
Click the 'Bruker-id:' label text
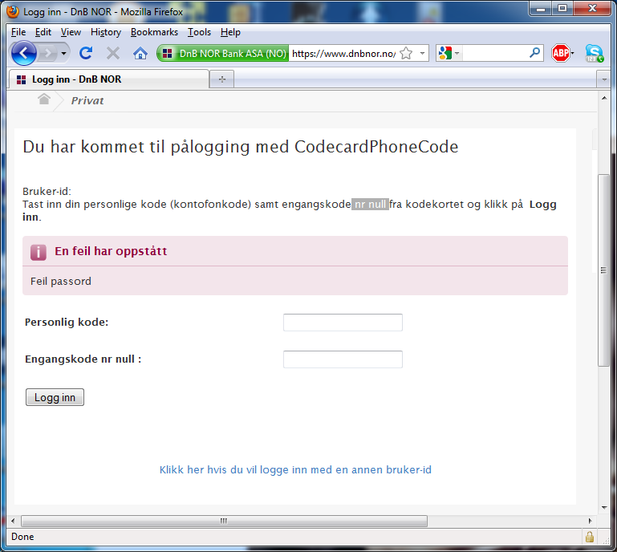pyautogui.click(x=47, y=192)
